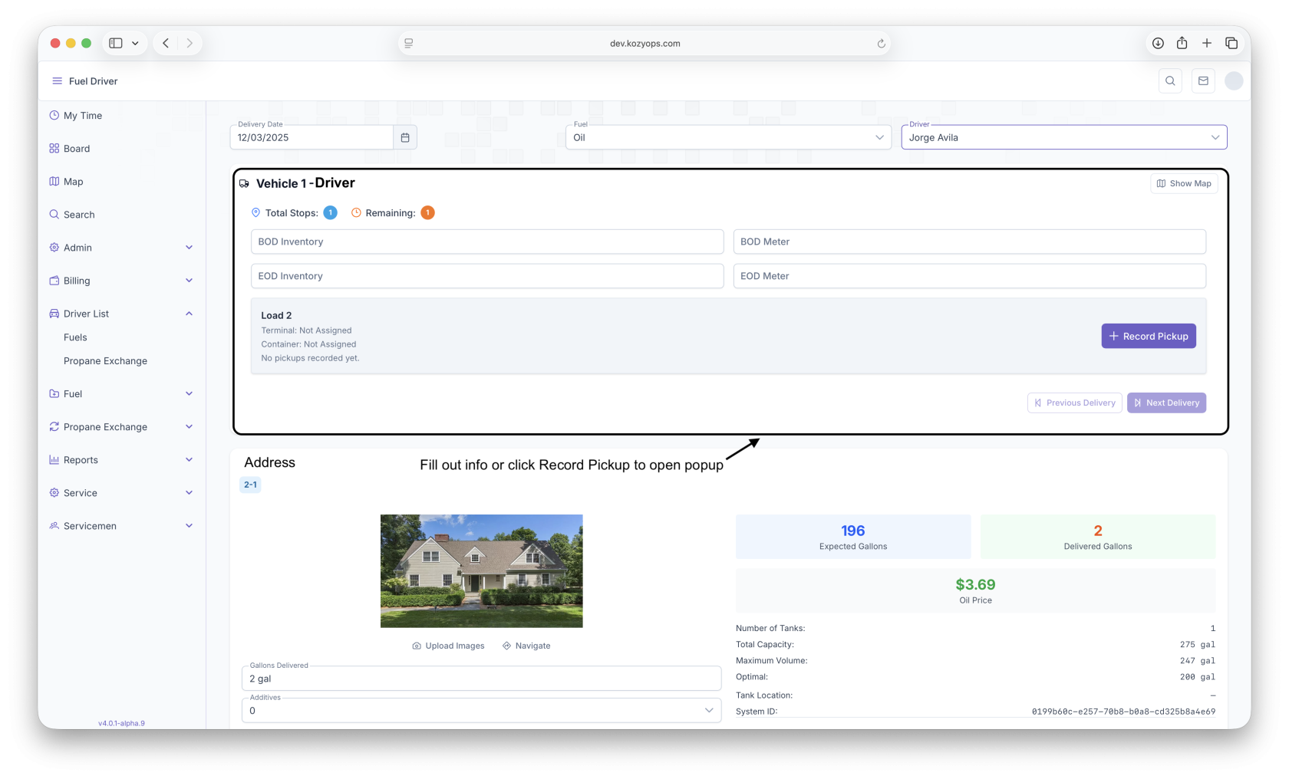Viewport: 1289px width, 779px height.
Task: Reload the page using browser refresh icon
Action: click(x=882, y=44)
